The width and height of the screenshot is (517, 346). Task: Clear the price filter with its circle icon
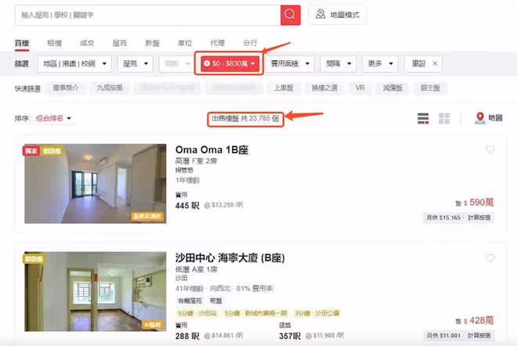point(207,63)
